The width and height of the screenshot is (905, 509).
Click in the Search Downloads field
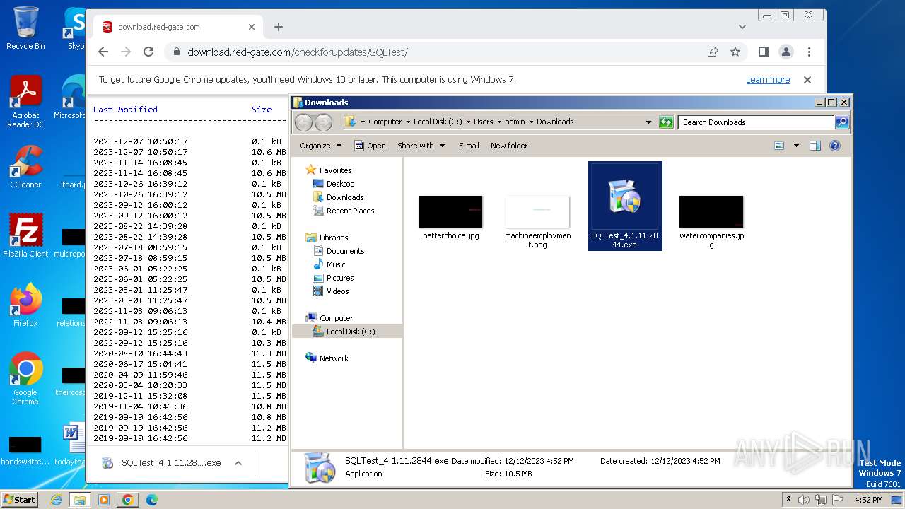pos(756,122)
